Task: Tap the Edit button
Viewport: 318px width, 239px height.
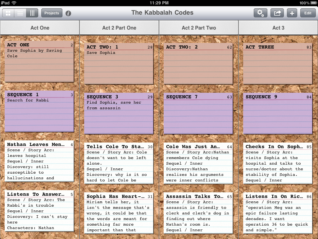Action: pos(308,13)
